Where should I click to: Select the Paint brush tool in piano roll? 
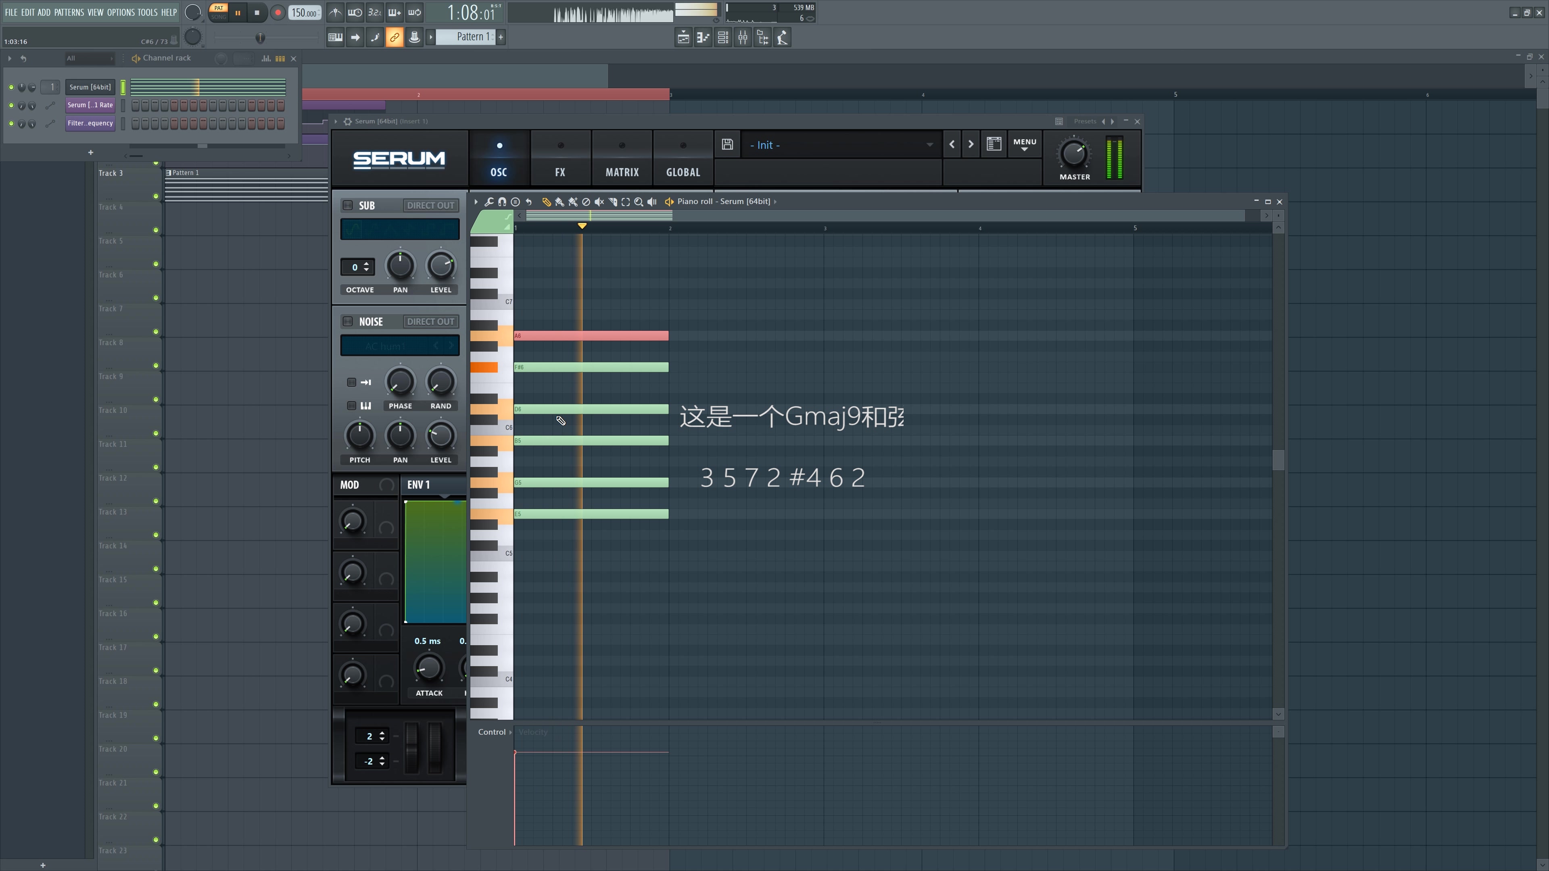point(559,202)
